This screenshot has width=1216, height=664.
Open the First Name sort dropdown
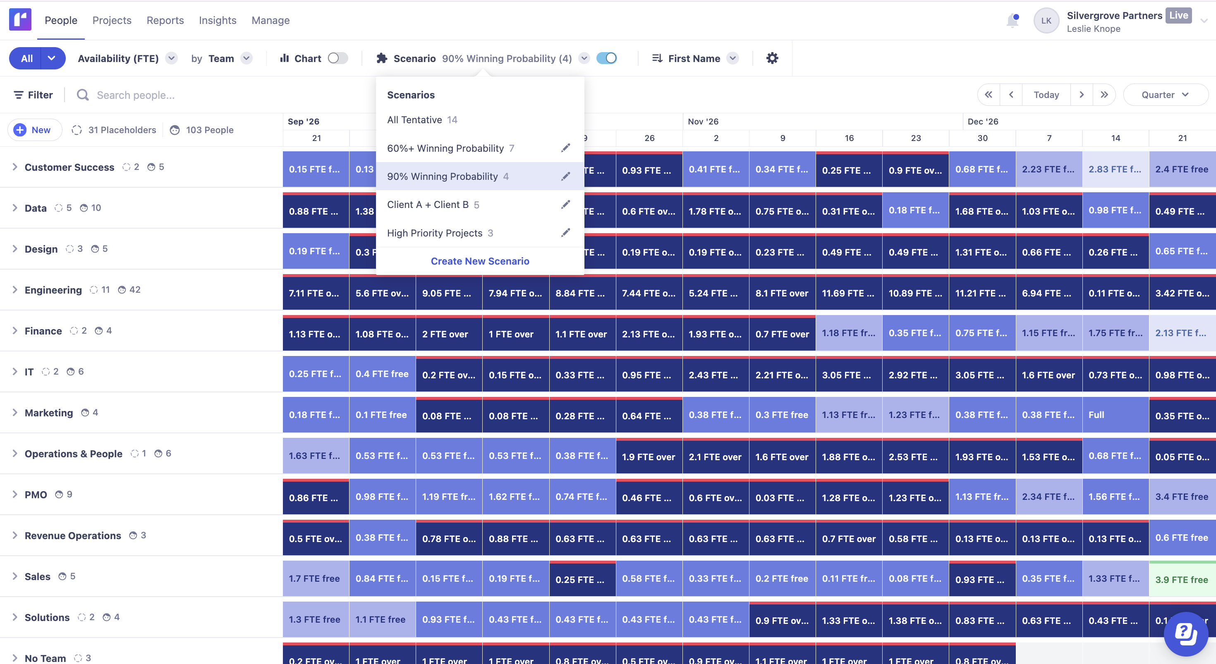coord(732,59)
